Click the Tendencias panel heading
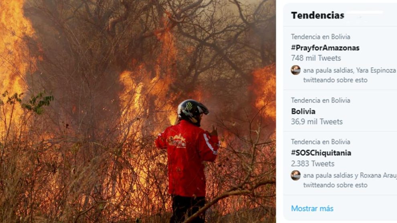The height and width of the screenshot is (223, 397). coord(318,16)
